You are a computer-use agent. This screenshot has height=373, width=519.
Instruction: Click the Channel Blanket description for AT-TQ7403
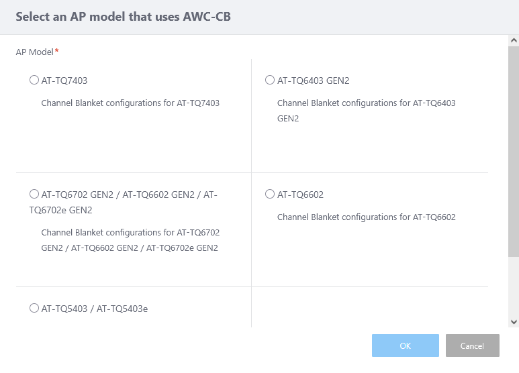click(x=130, y=103)
